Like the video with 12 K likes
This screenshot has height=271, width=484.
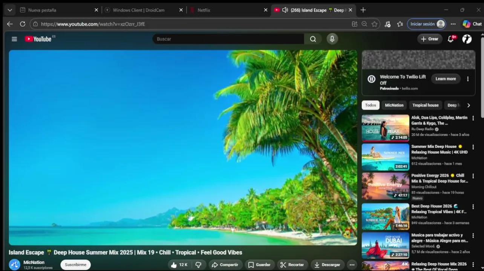[x=179, y=265]
